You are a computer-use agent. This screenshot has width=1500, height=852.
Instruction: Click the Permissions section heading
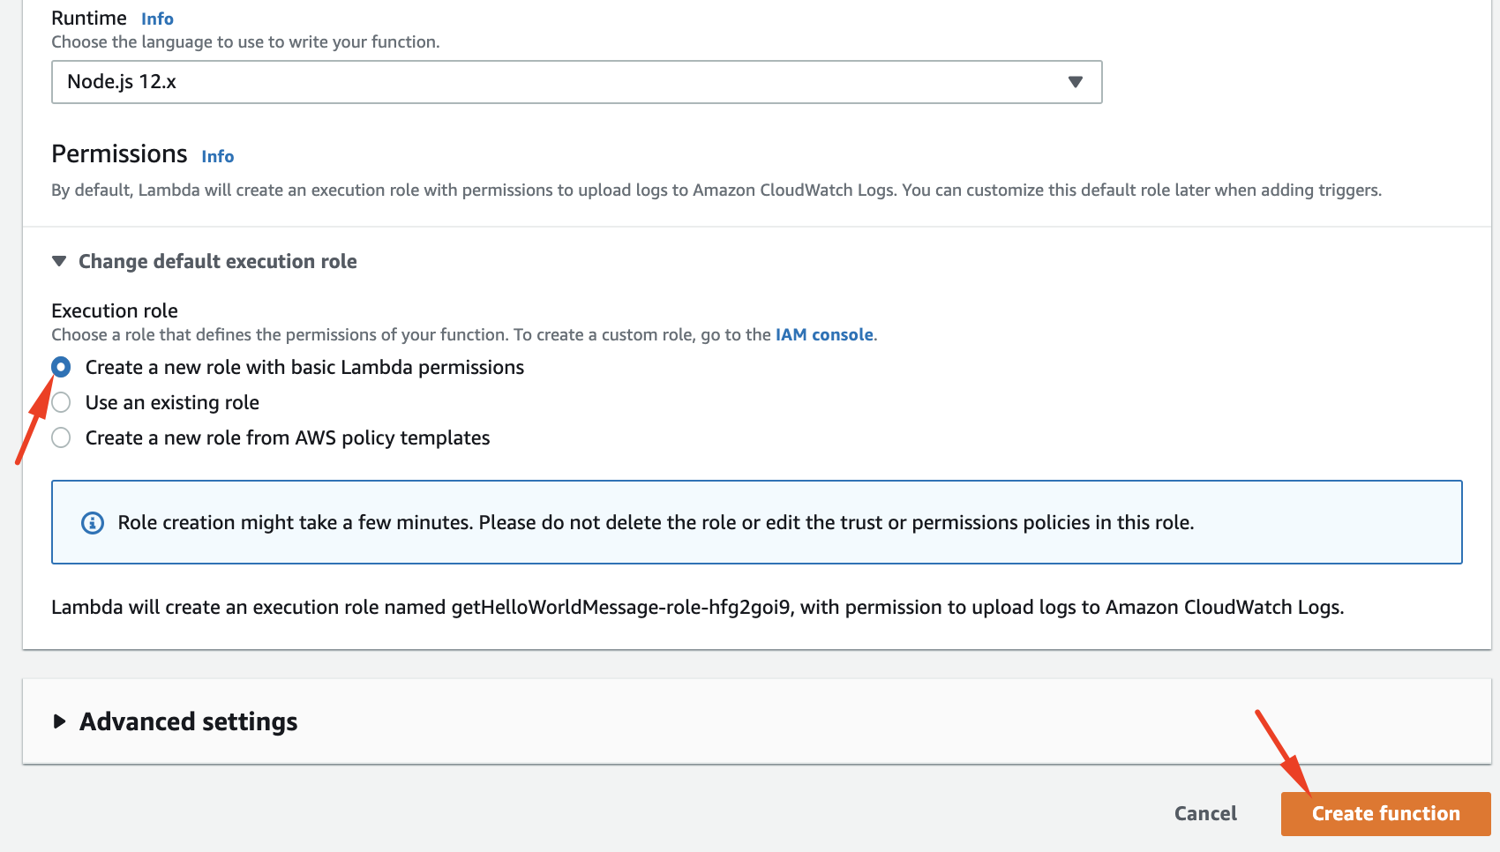coord(119,153)
